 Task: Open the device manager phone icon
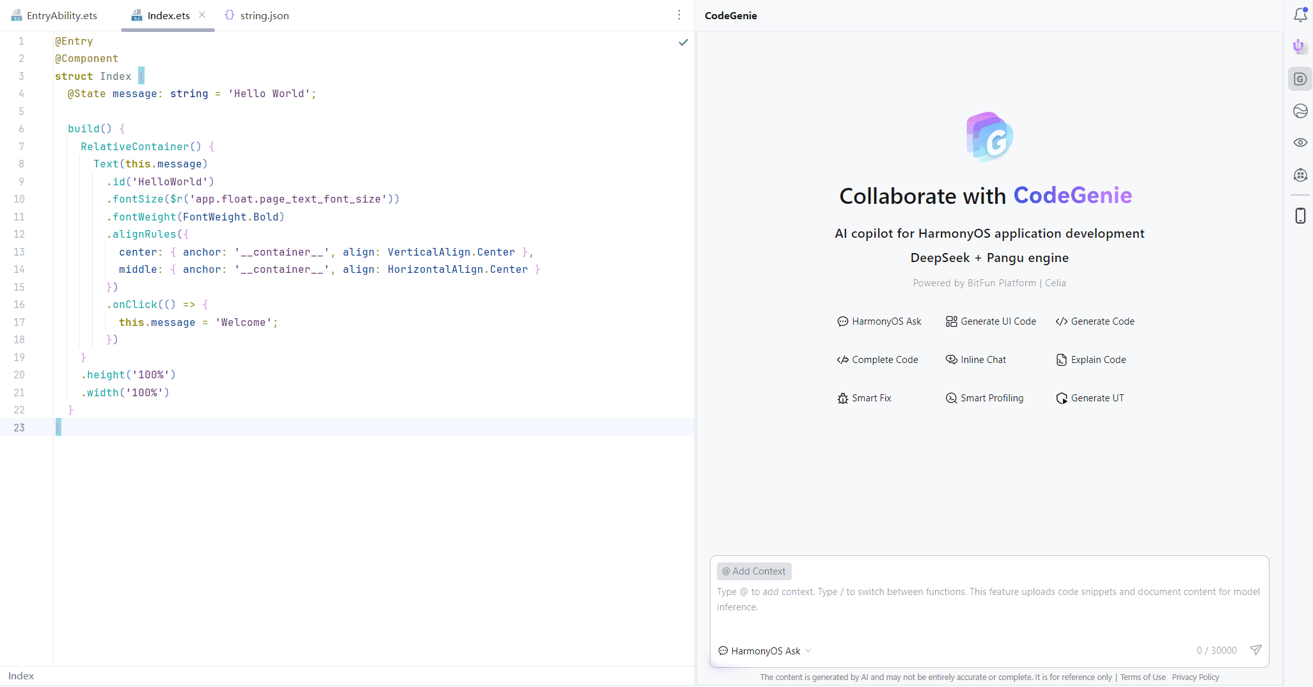[1300, 216]
